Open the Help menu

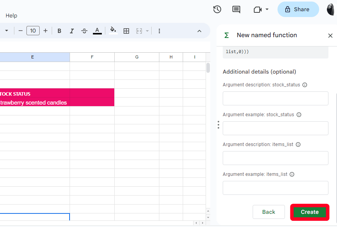point(11,15)
